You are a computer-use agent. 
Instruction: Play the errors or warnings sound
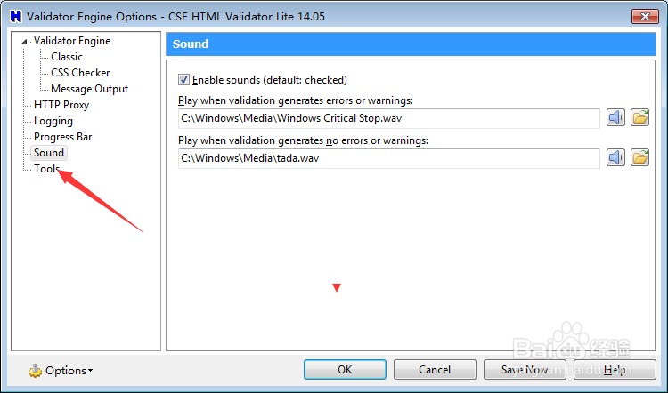[616, 118]
